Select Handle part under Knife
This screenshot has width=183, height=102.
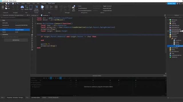[177, 44]
